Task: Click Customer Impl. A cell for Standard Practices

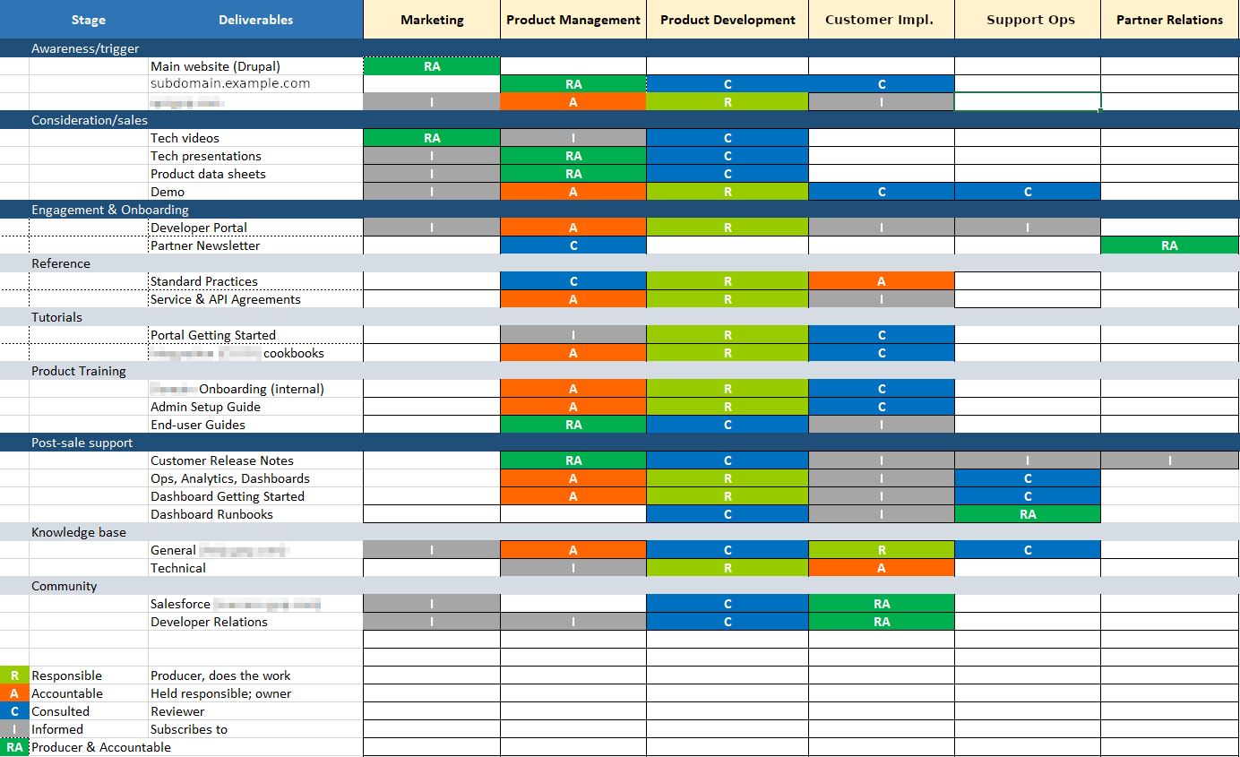Action: coord(882,281)
